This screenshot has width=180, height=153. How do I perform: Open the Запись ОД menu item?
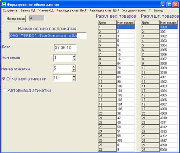coord(28,11)
